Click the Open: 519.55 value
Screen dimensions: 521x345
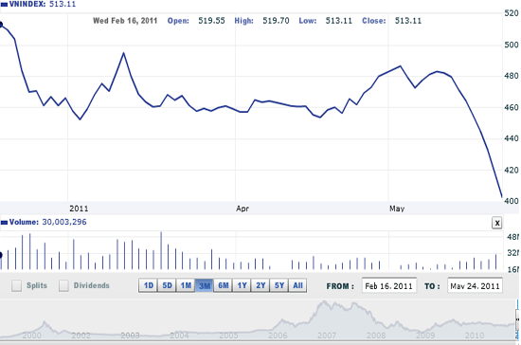click(196, 21)
